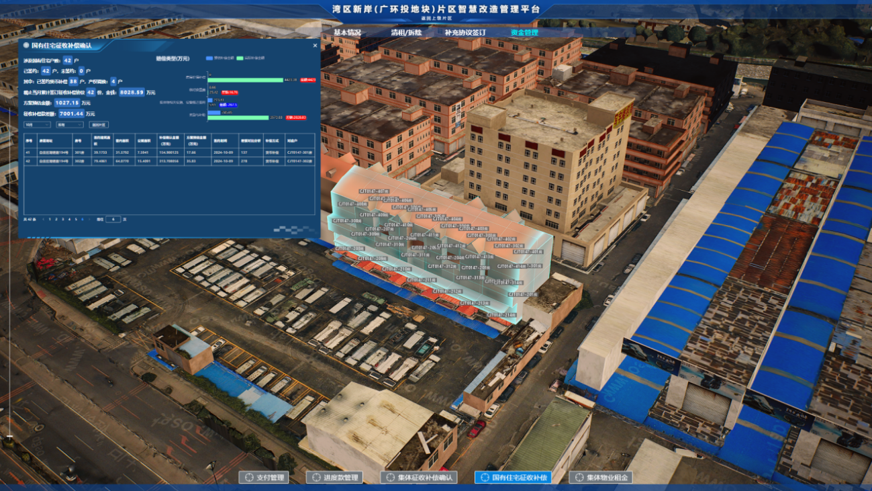The width and height of the screenshot is (872, 491).
Task: Close the 国有住宅征收补偿确认 panel
Action: [x=316, y=46]
